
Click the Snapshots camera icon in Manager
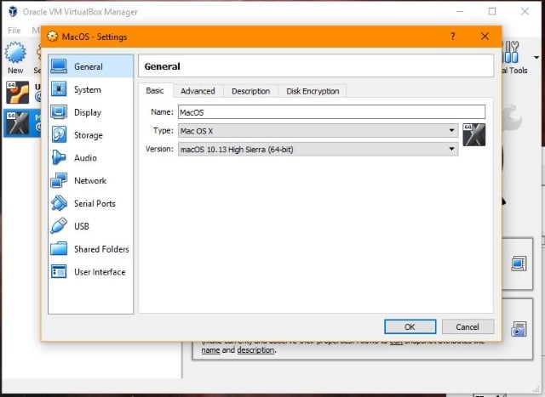coord(519,329)
